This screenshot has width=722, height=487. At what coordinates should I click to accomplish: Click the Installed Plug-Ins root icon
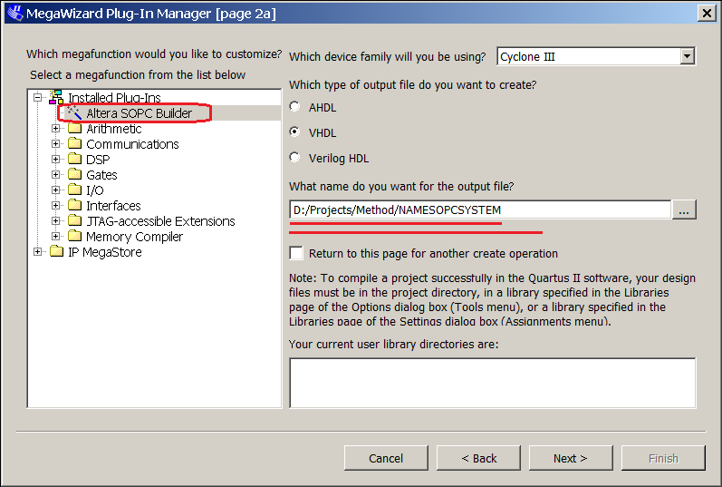coord(56,97)
